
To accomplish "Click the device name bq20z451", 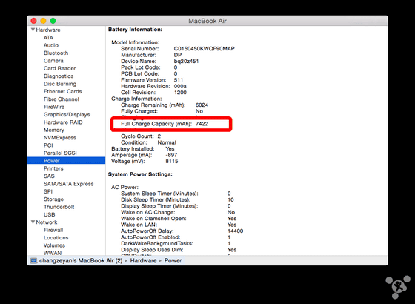I will [x=186, y=61].
